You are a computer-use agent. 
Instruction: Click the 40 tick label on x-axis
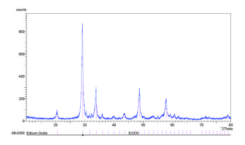click(x=114, y=125)
